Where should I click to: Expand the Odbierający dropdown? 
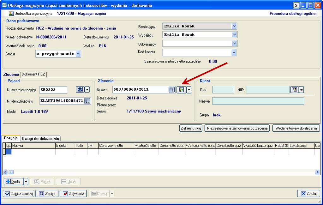point(234,44)
